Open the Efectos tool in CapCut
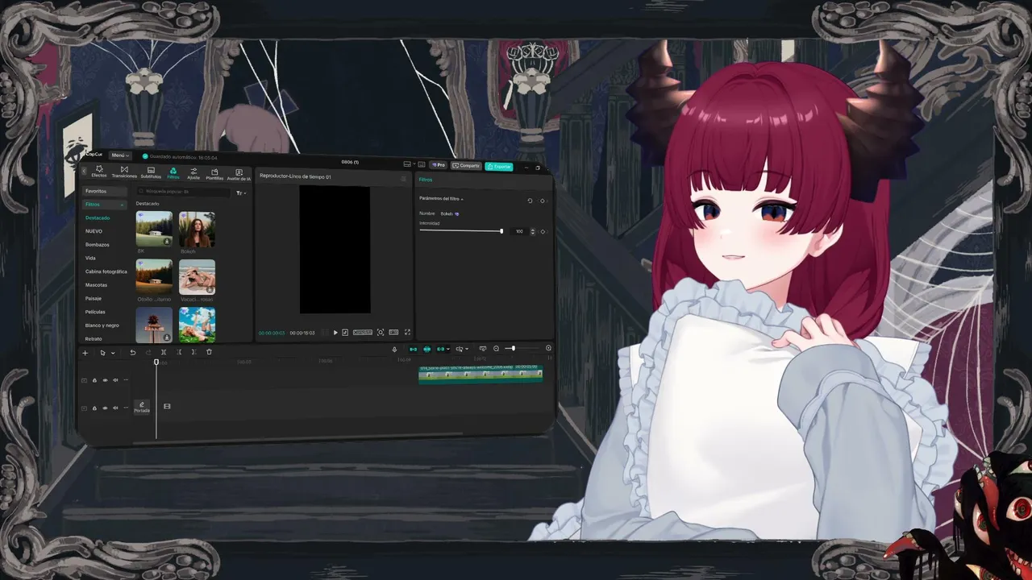This screenshot has width=1032, height=580. (x=99, y=172)
